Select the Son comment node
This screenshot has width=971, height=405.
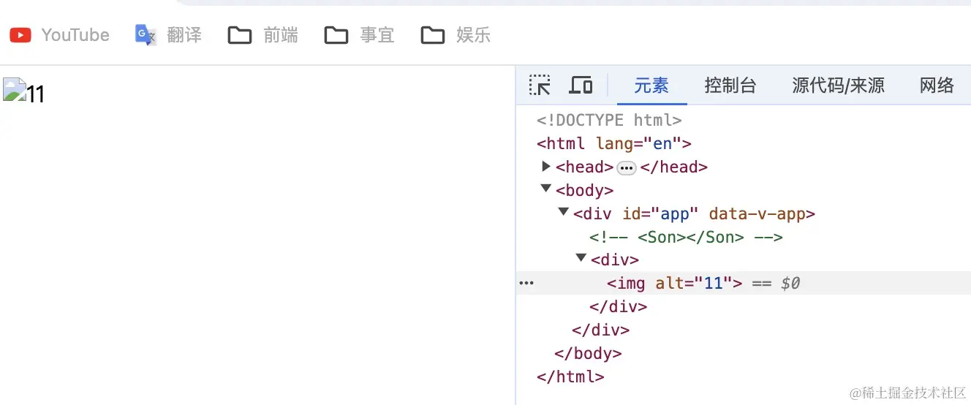click(686, 237)
